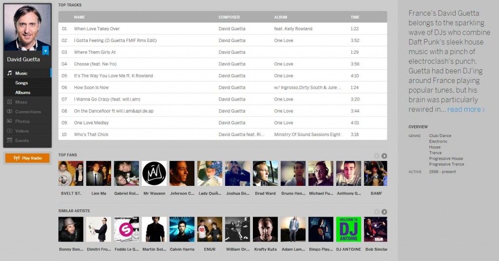Image resolution: width=499 pixels, height=261 pixels.
Task: Open the blue dropdown arrow on profile photo
Action: [45, 51]
